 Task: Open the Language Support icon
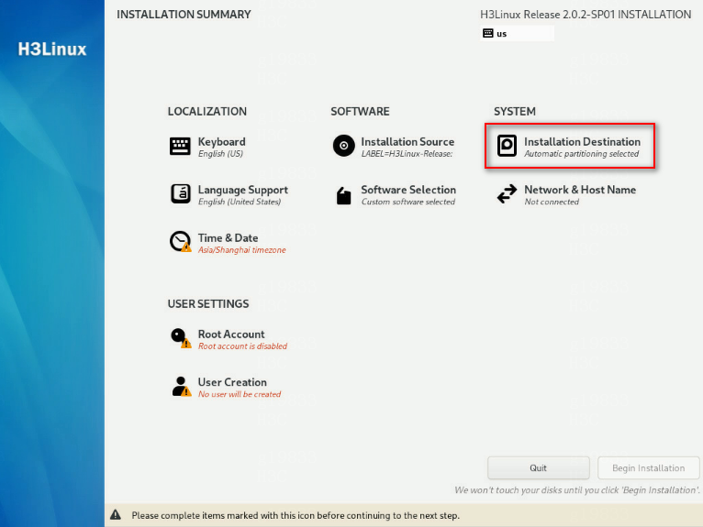tap(180, 194)
